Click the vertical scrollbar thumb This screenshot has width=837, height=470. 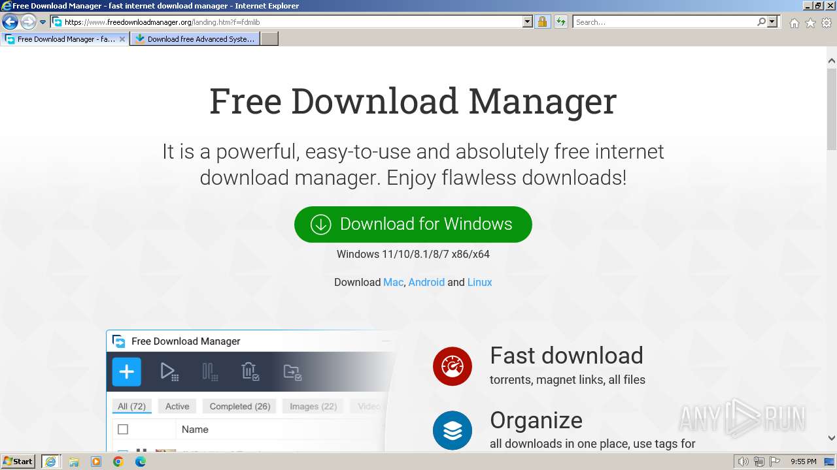[x=832, y=108]
